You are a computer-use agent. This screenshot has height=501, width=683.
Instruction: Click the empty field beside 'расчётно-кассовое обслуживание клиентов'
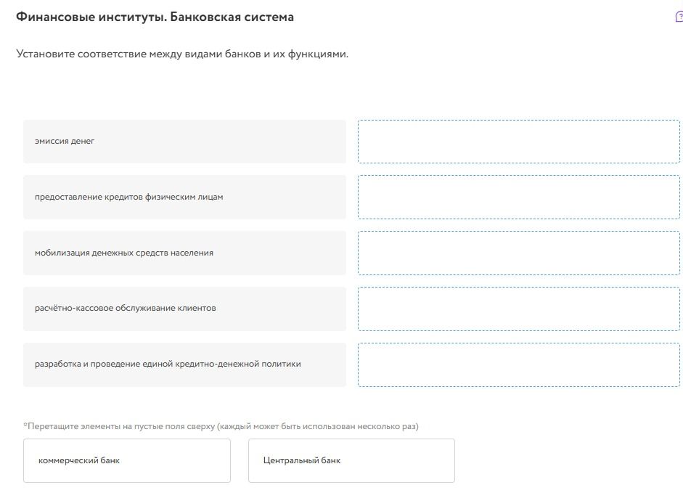[x=519, y=309]
